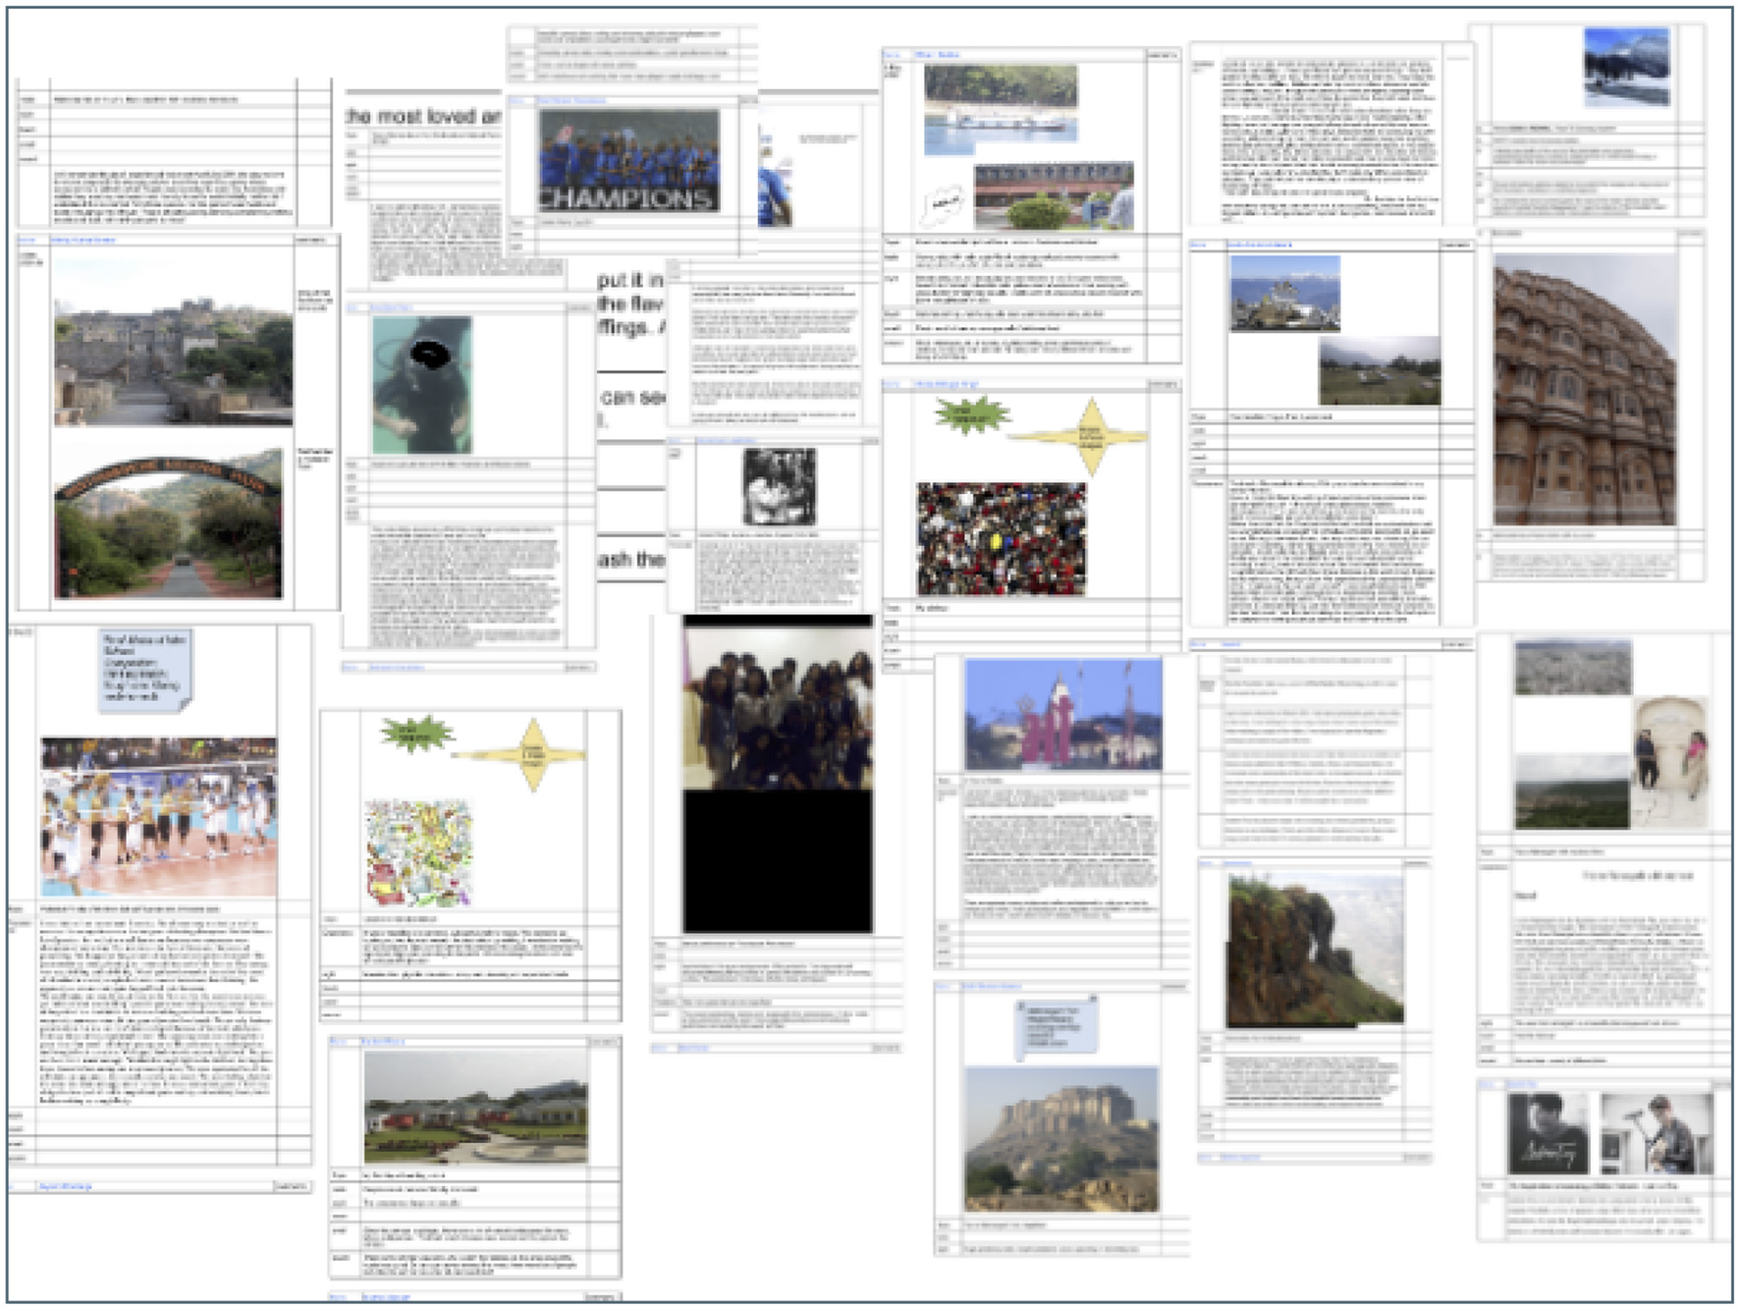Open the pink clock tower photo
This screenshot has width=1740, height=1309.
pyautogui.click(x=1063, y=714)
